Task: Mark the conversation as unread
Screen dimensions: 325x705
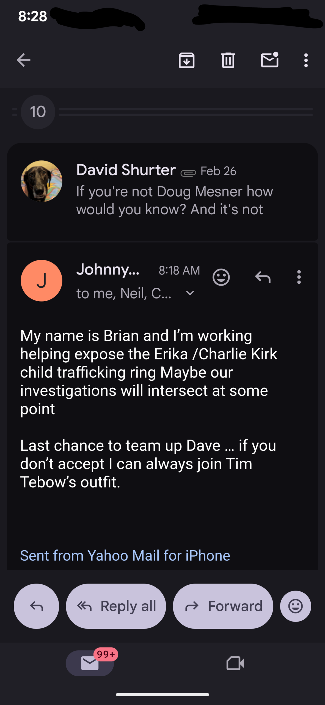Action: pyautogui.click(x=269, y=59)
